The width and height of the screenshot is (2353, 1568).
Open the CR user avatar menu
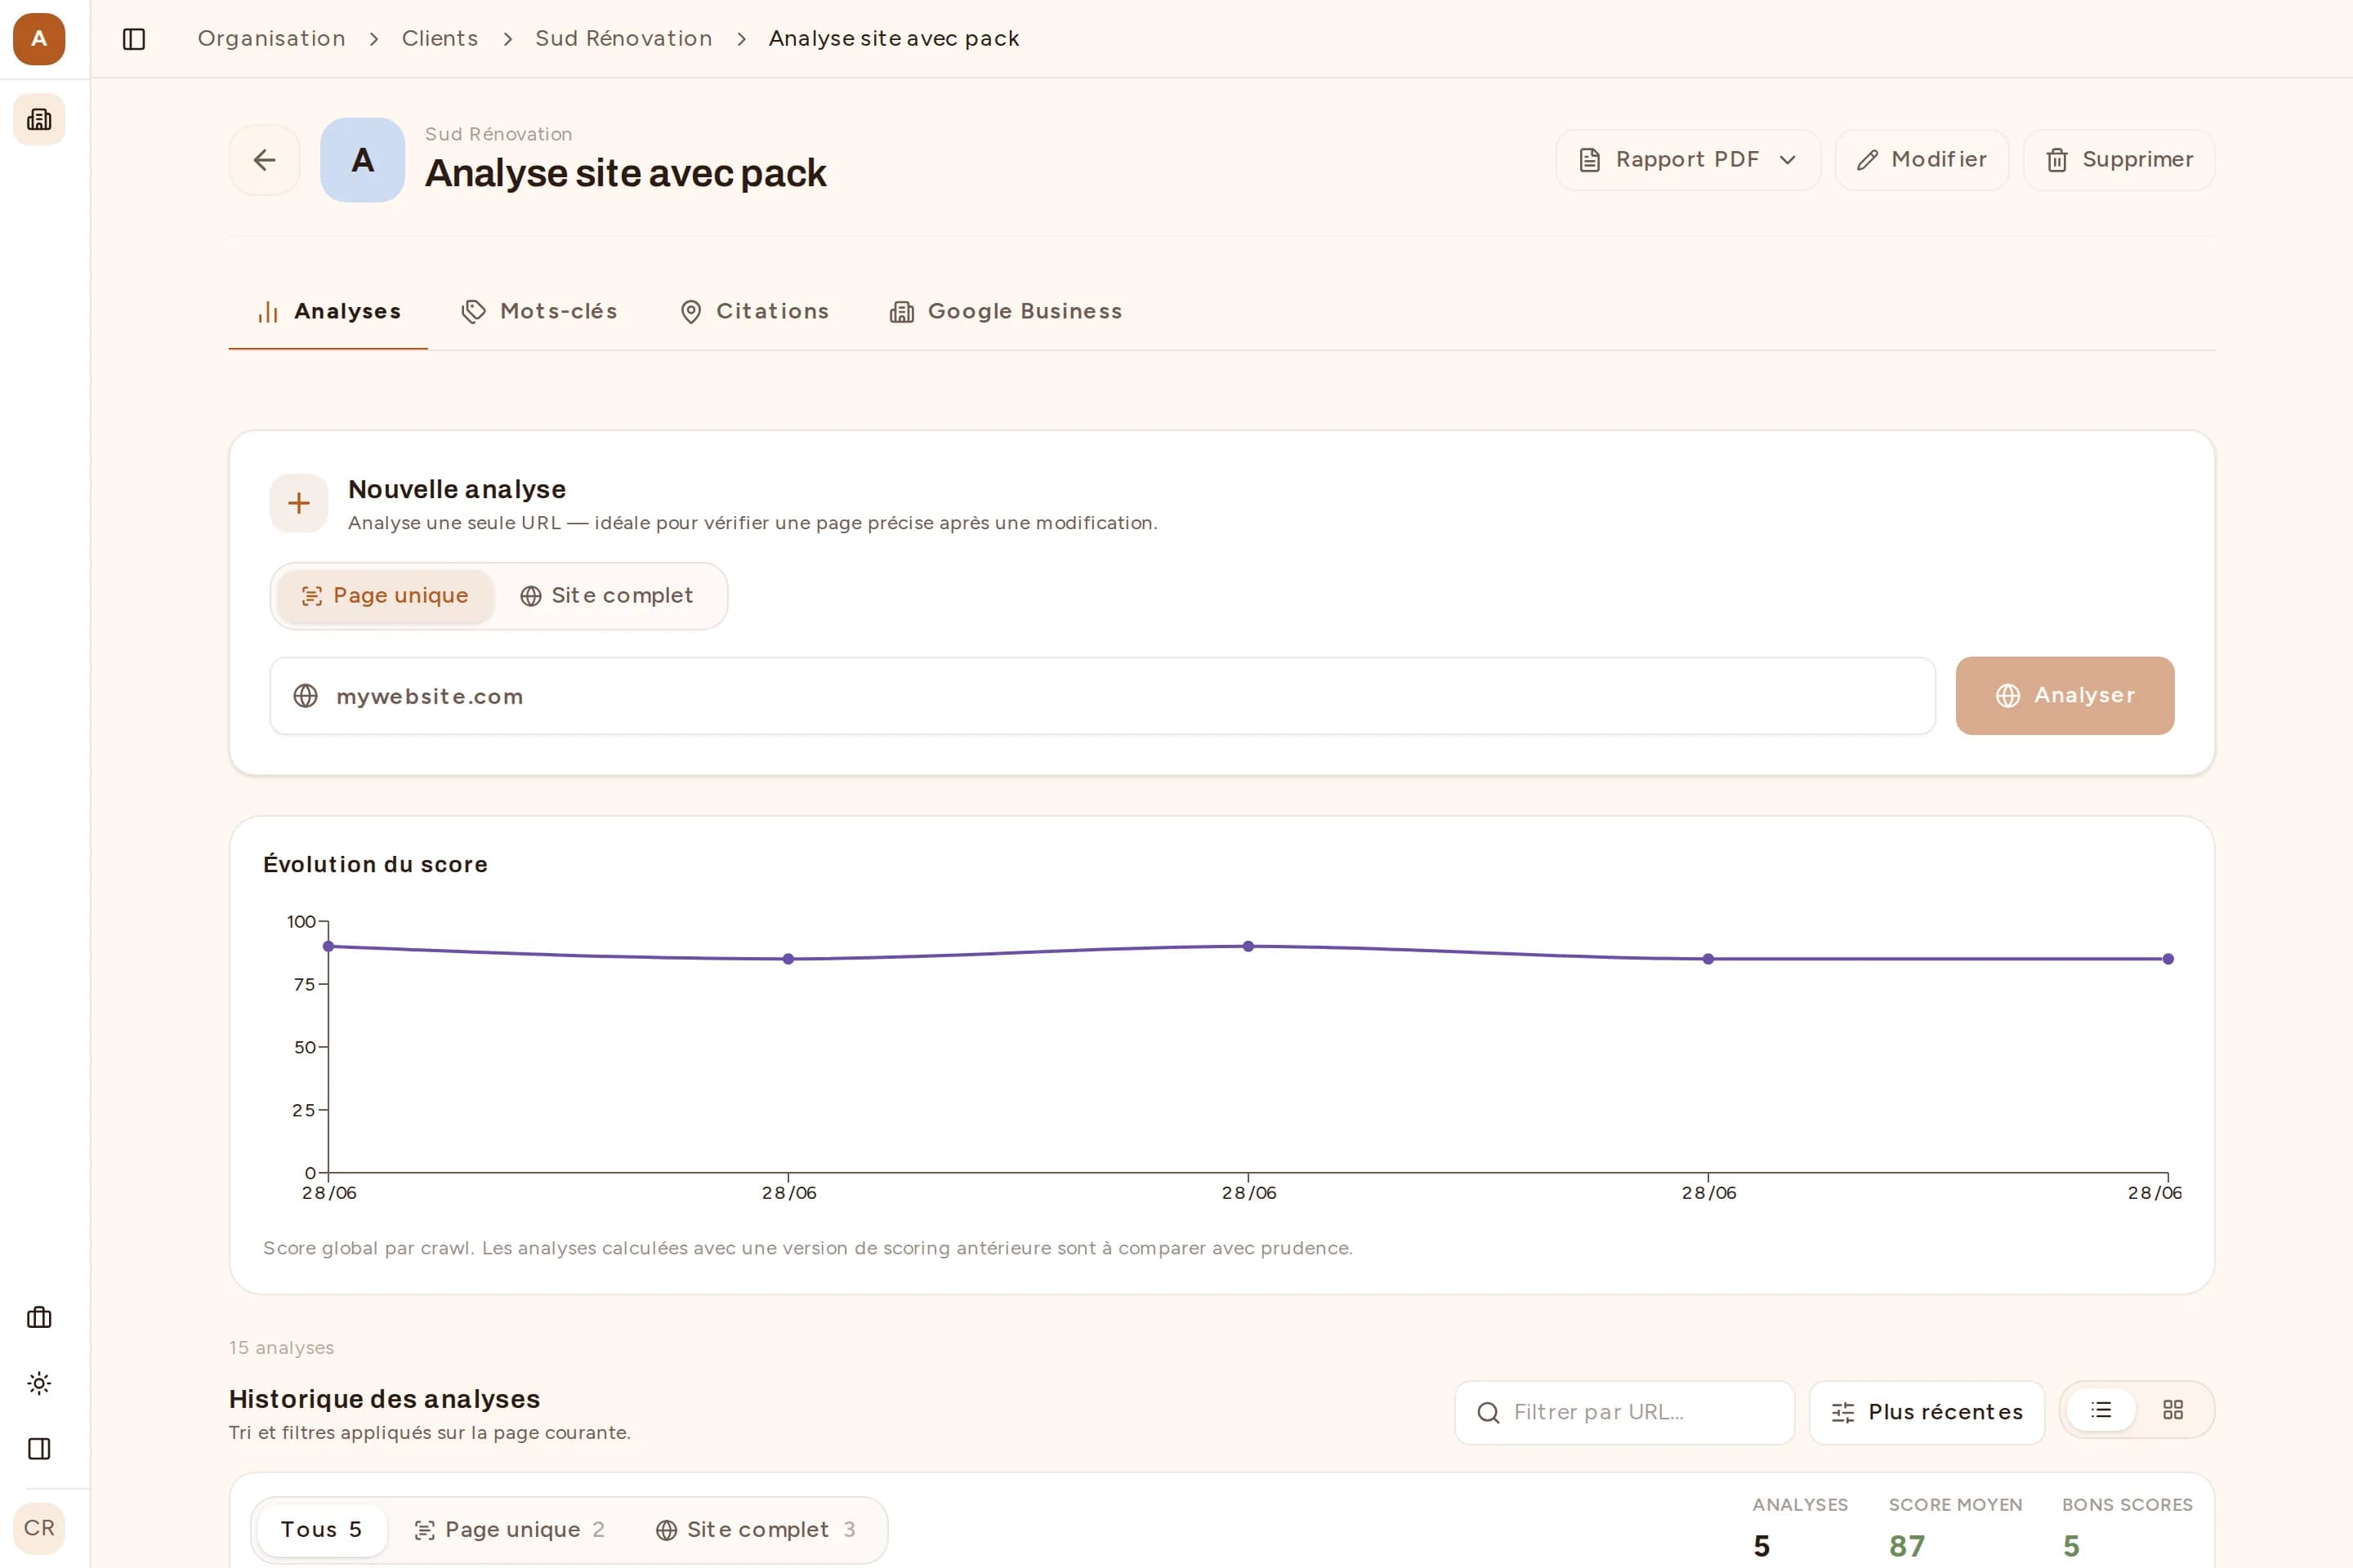pos(39,1528)
